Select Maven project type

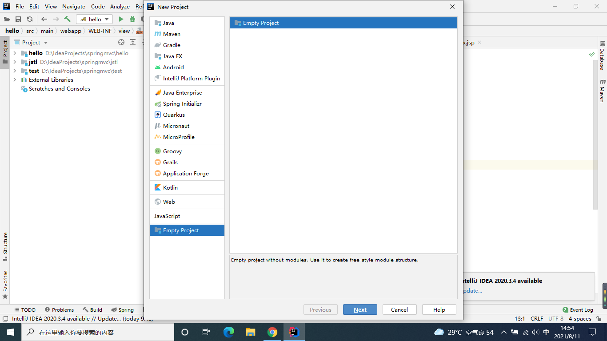pos(187,34)
